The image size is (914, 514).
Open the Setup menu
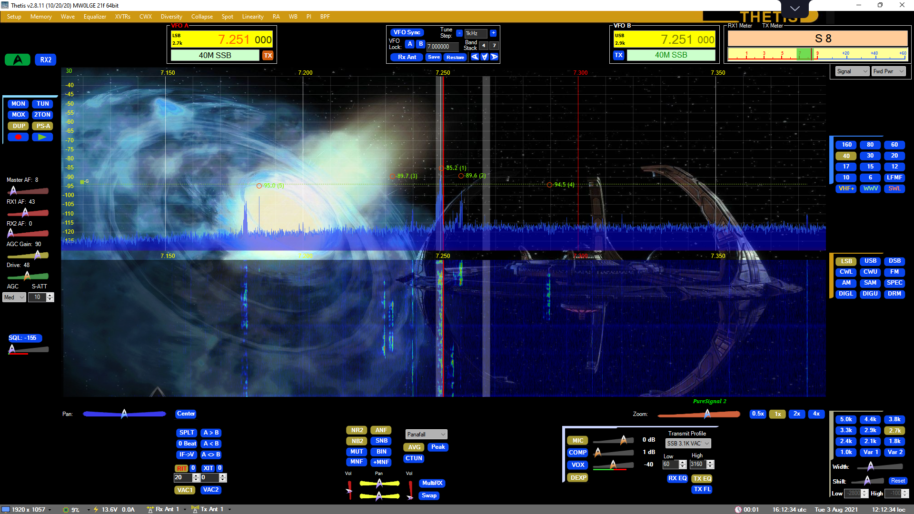point(14,17)
